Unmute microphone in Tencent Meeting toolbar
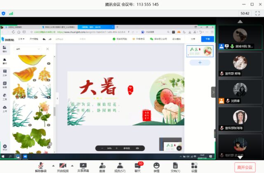 coord(41,167)
